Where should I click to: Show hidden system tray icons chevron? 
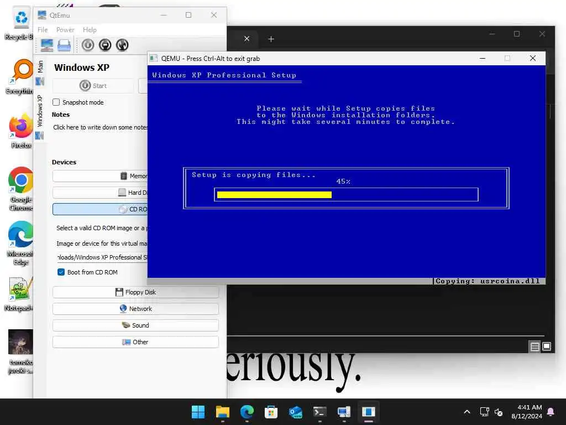pos(467,412)
